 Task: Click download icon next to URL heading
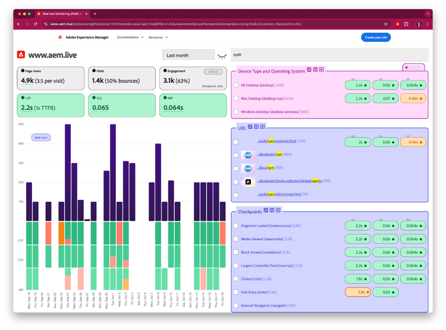point(262,126)
